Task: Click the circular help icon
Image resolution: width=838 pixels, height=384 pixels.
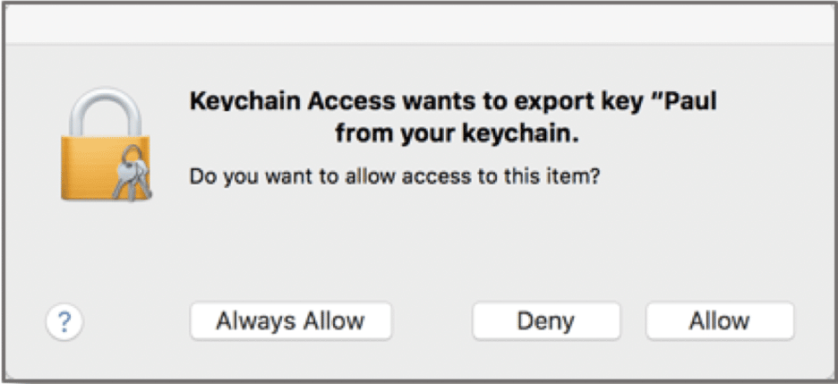Action: pyautogui.click(x=64, y=320)
